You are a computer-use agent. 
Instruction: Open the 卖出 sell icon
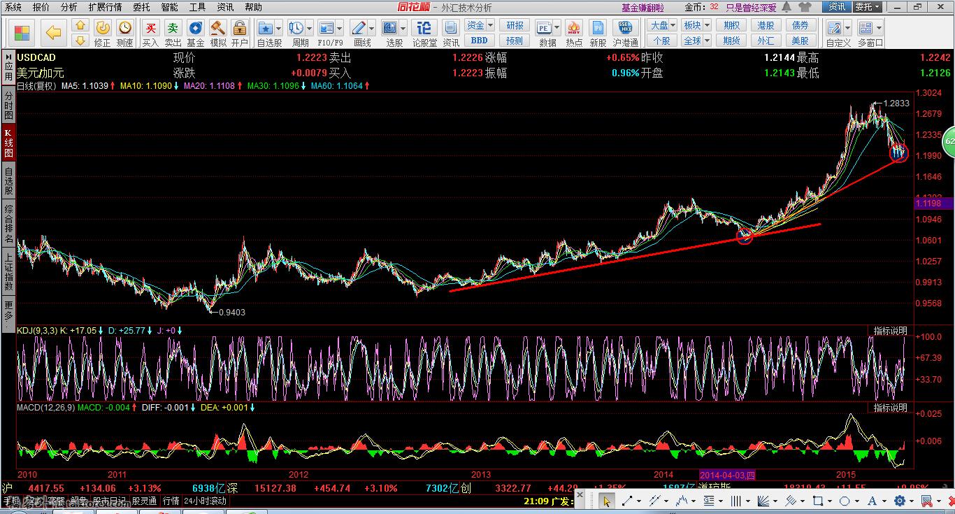click(173, 28)
